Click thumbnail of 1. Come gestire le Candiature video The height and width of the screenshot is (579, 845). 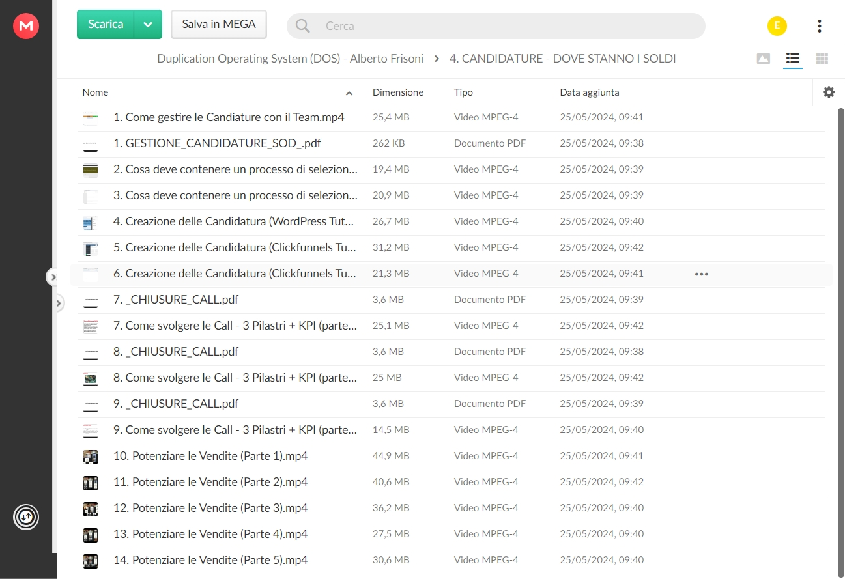[91, 119]
